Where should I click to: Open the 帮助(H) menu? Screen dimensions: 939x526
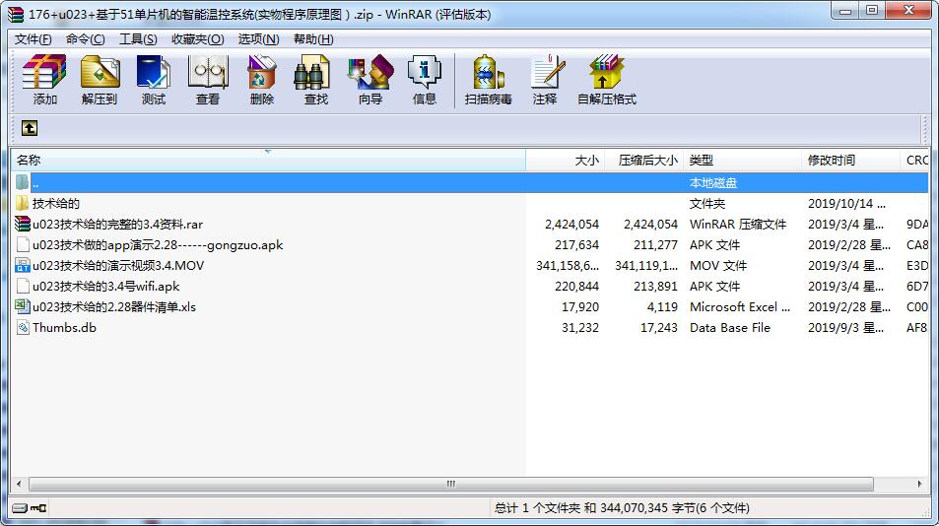[313, 38]
